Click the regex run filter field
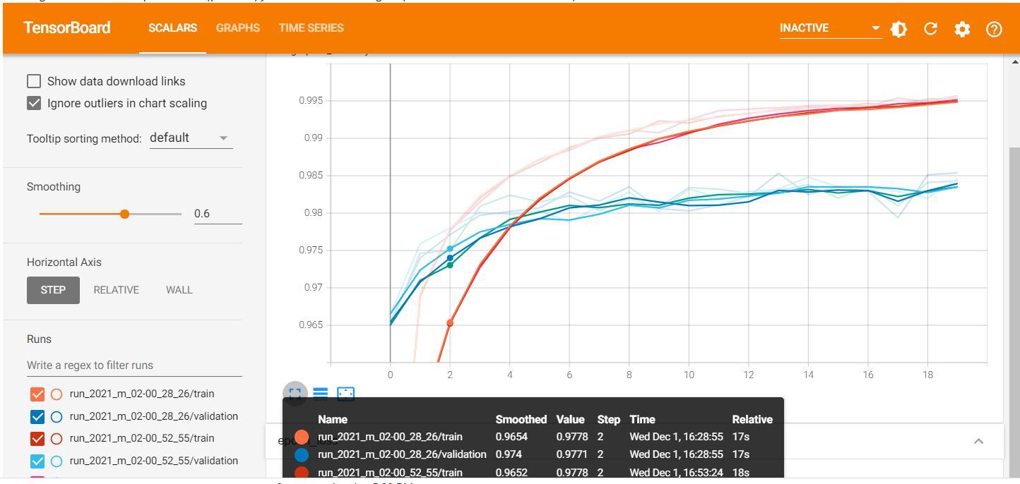 [x=134, y=365]
